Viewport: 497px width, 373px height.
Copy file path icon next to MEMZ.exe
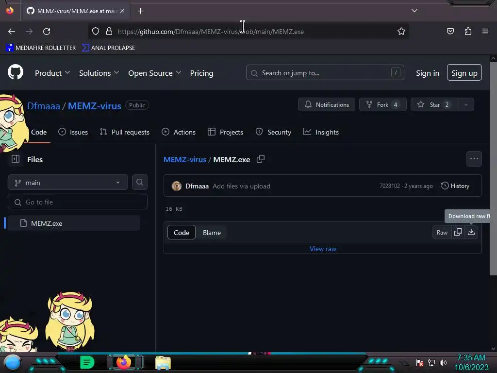[x=261, y=159]
